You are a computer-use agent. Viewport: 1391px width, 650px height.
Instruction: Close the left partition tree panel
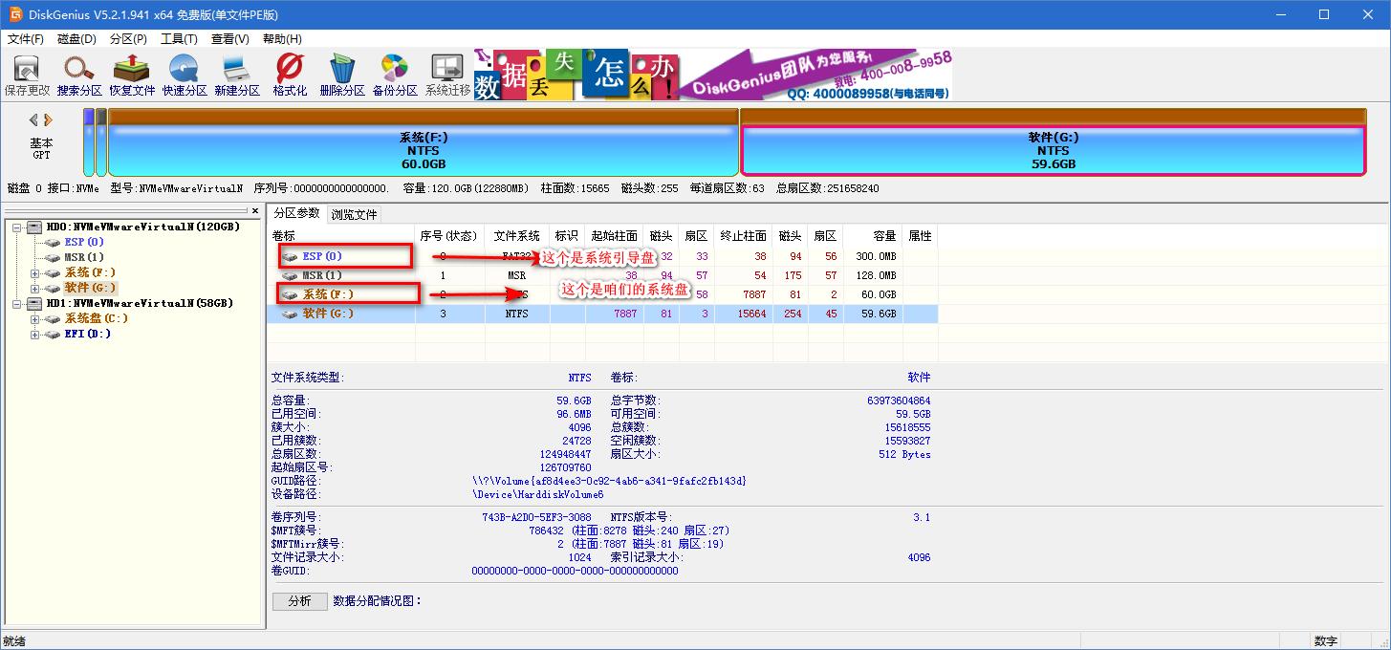[x=255, y=210]
